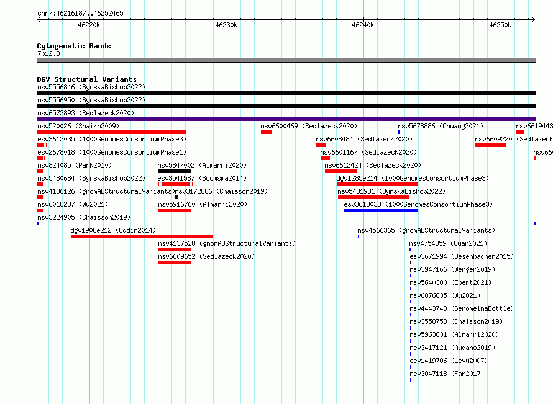This screenshot has height=404, width=553.
Task: Select the nsv520026 (Shaikh2009) variant label
Action: 78,126
